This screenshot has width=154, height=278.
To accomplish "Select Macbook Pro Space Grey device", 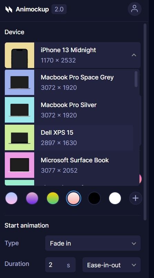I will click(x=72, y=82).
